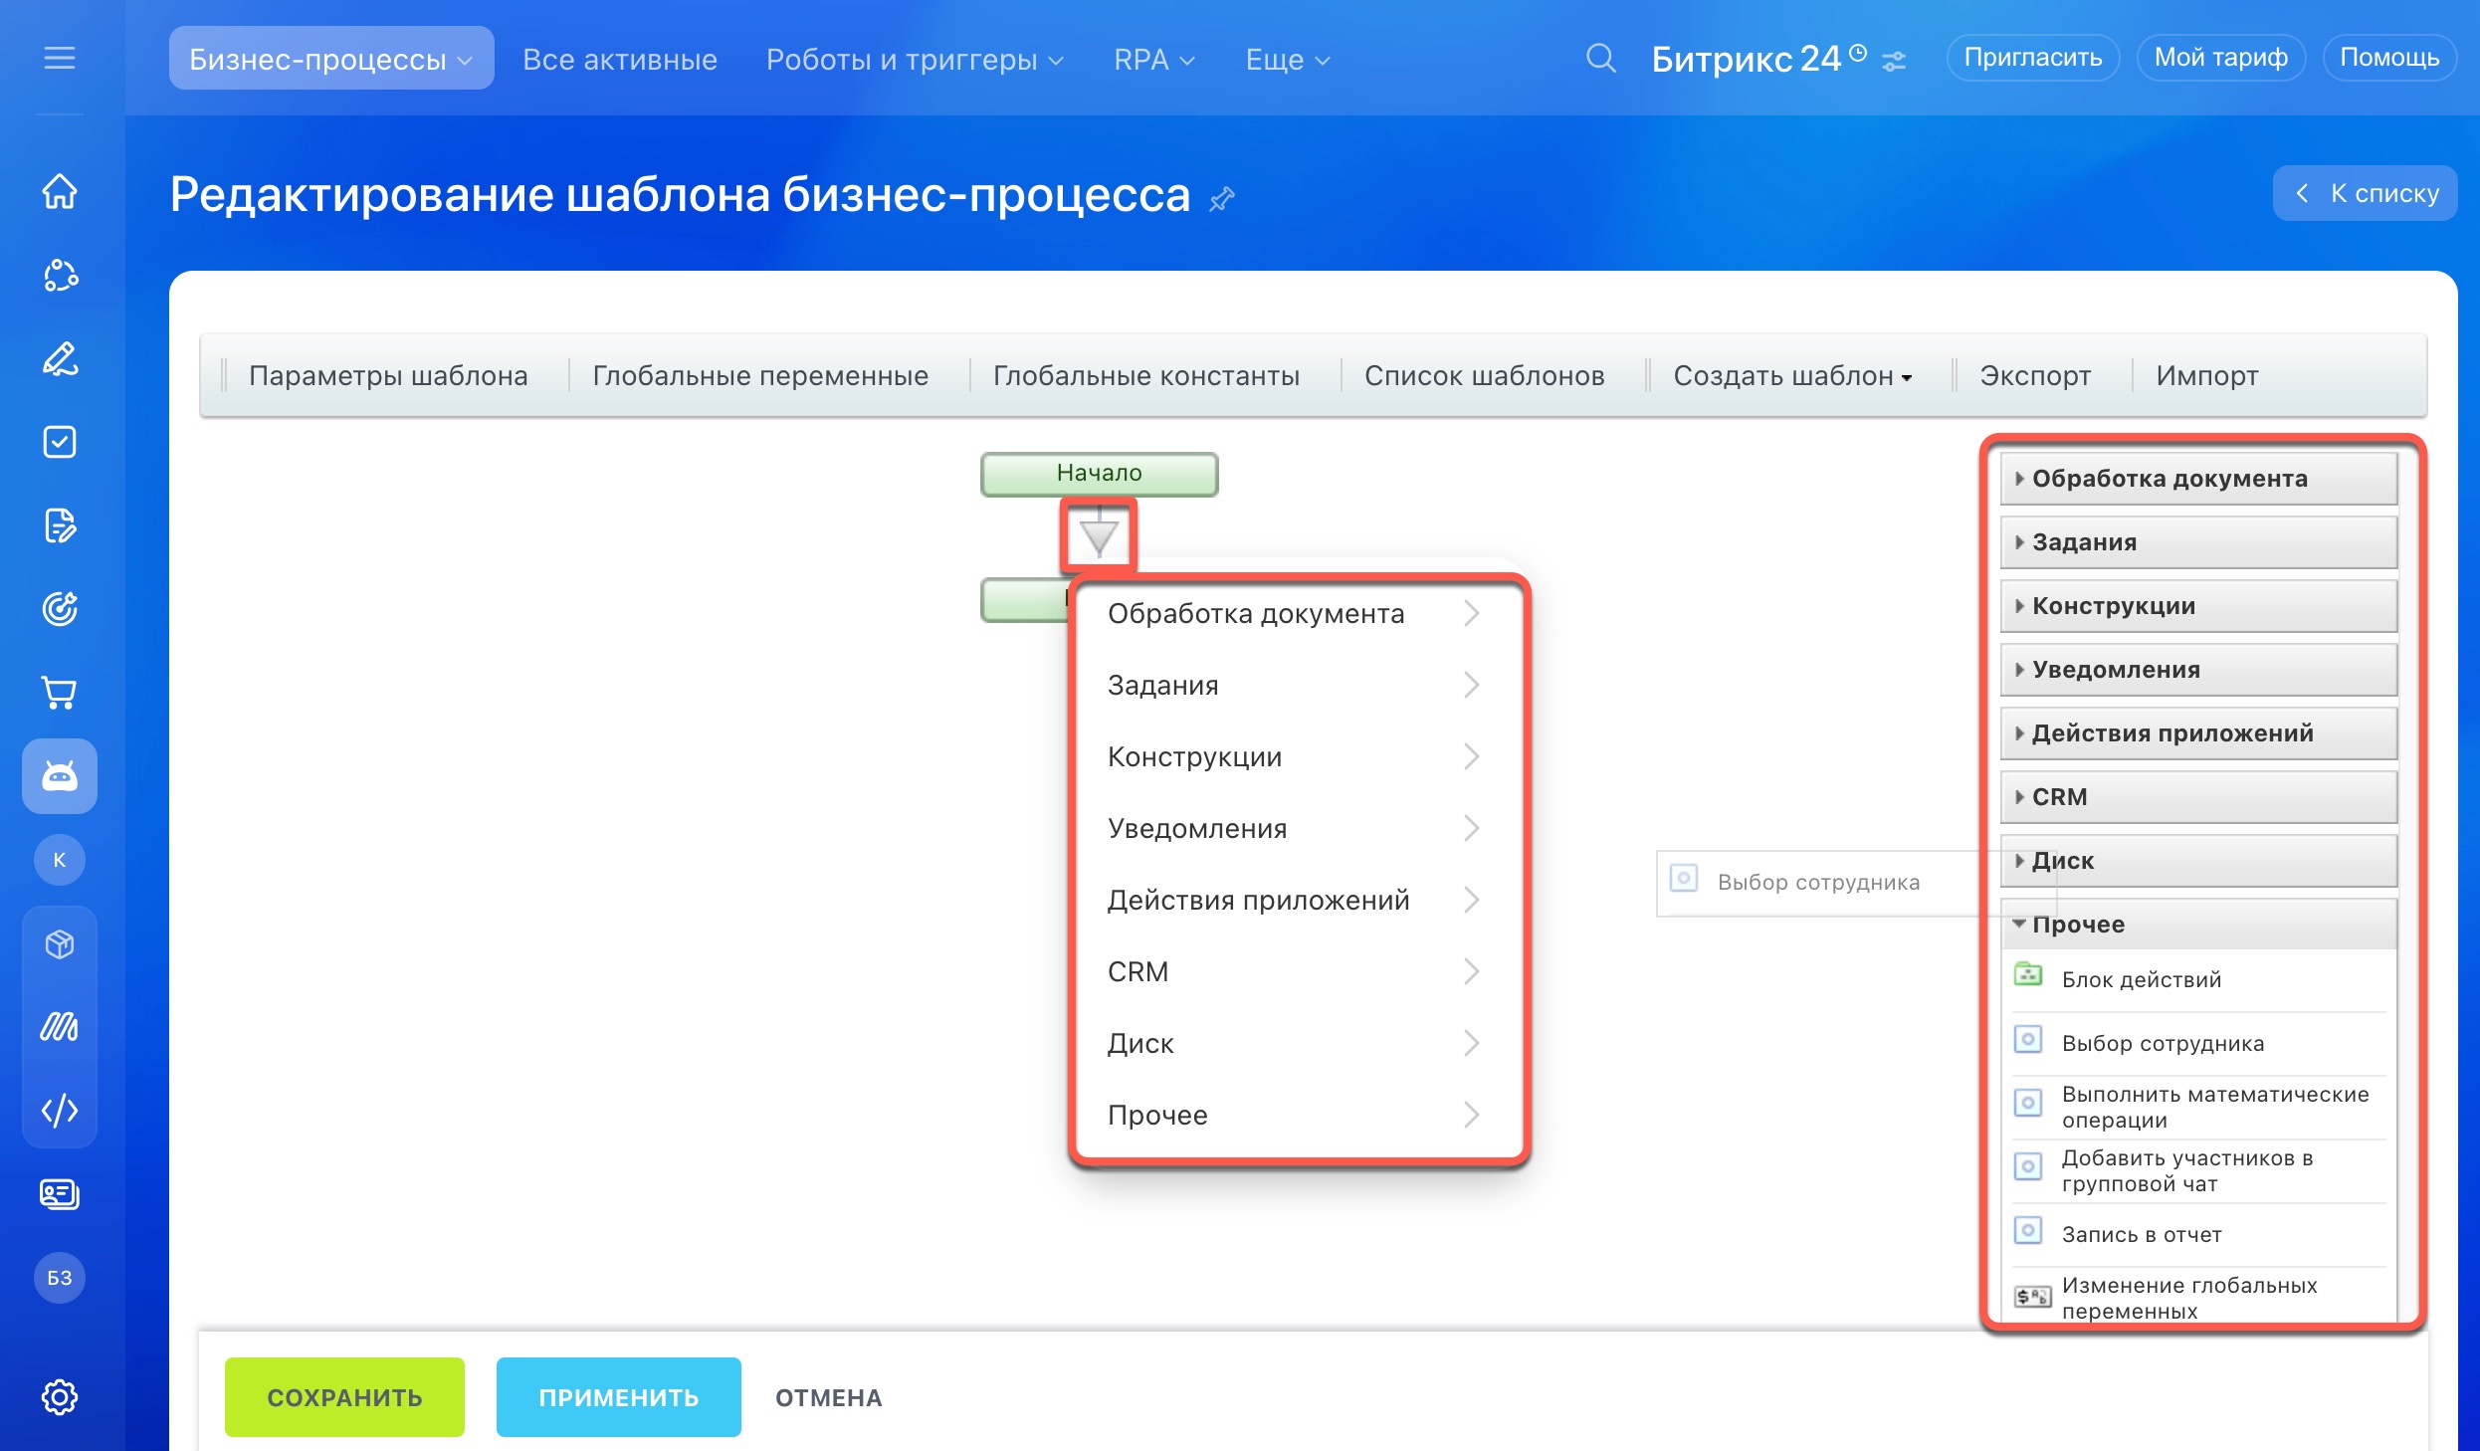Click the Сохранить button
This screenshot has width=2480, height=1451.
344,1397
